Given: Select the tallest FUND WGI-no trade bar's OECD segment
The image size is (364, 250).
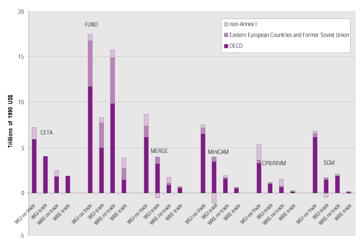Looking at the screenshot, I should click(x=90, y=140).
